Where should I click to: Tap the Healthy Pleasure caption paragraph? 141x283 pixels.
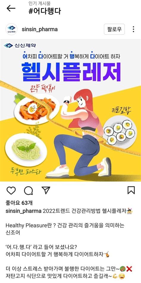coord(65,229)
